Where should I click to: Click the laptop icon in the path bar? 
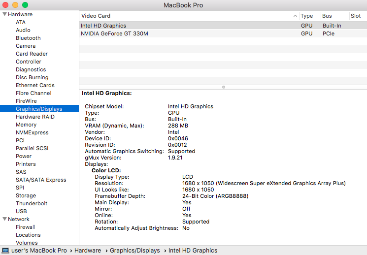5,251
